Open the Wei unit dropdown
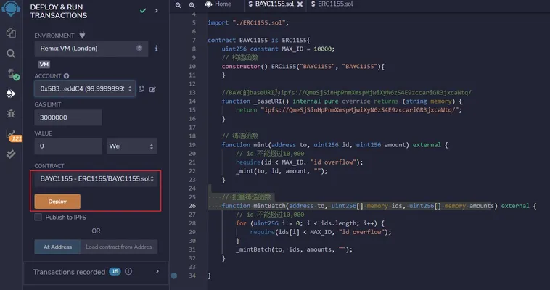Image resolution: width=550 pixels, height=290 pixels. (x=131, y=146)
